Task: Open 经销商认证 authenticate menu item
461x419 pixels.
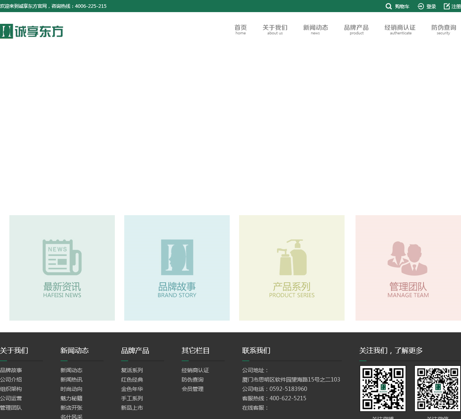Action: tap(400, 30)
